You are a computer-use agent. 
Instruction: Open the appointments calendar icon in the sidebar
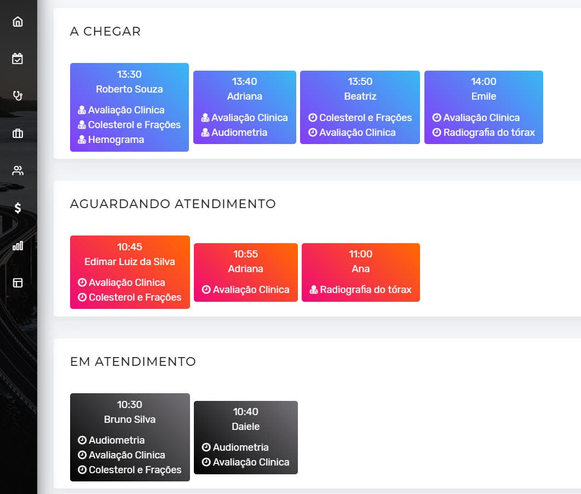point(18,59)
